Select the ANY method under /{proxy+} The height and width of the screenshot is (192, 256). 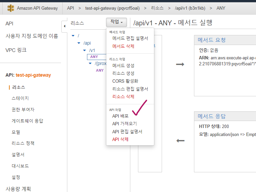[100, 70]
